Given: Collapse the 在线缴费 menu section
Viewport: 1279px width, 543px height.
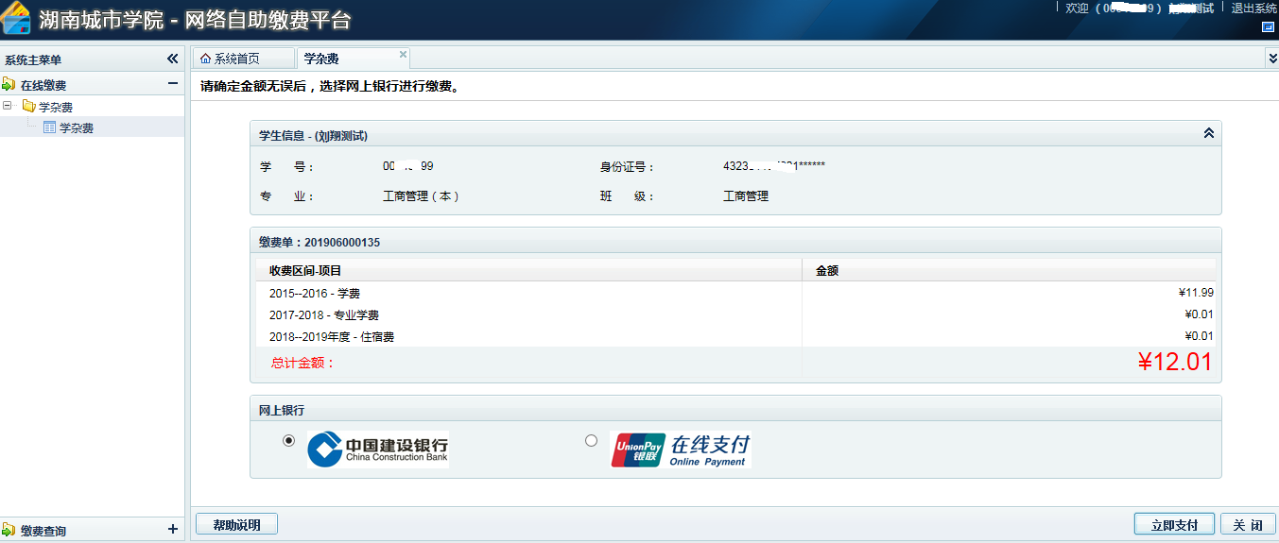Looking at the screenshot, I should pos(172,84).
